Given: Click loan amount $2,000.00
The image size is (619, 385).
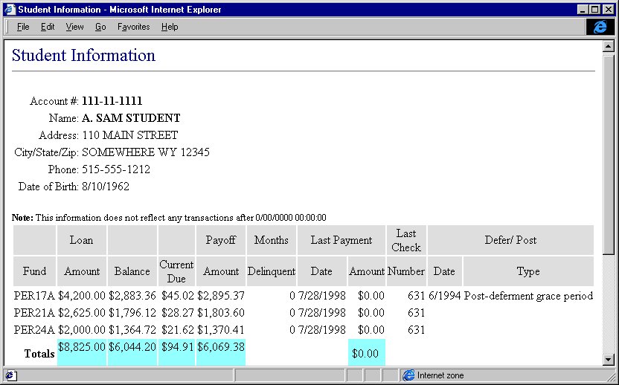Looking at the screenshot, I should coord(82,330).
